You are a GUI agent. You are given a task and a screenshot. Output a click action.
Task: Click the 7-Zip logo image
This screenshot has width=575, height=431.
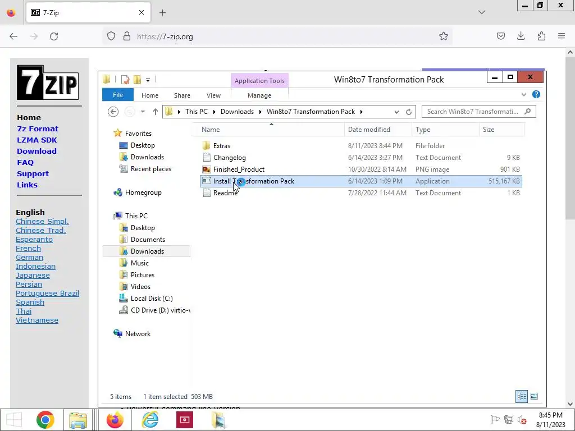pos(48,82)
